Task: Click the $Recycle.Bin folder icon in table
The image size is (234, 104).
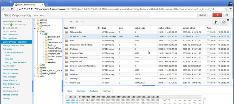Action: (x=66, y=32)
